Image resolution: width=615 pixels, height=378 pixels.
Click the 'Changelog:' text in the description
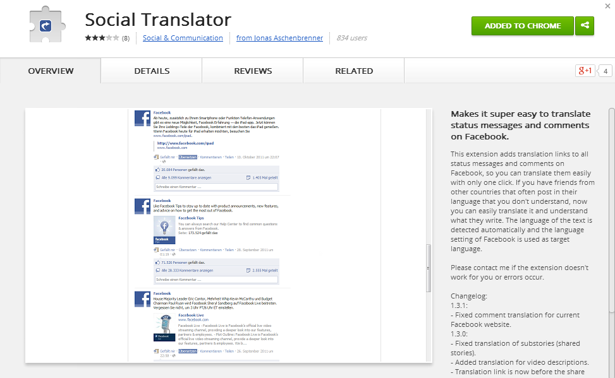coord(469,296)
